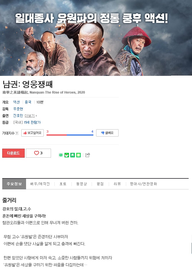Click the red 다운로드 button
This screenshot has height=272, width=192.
13,153
